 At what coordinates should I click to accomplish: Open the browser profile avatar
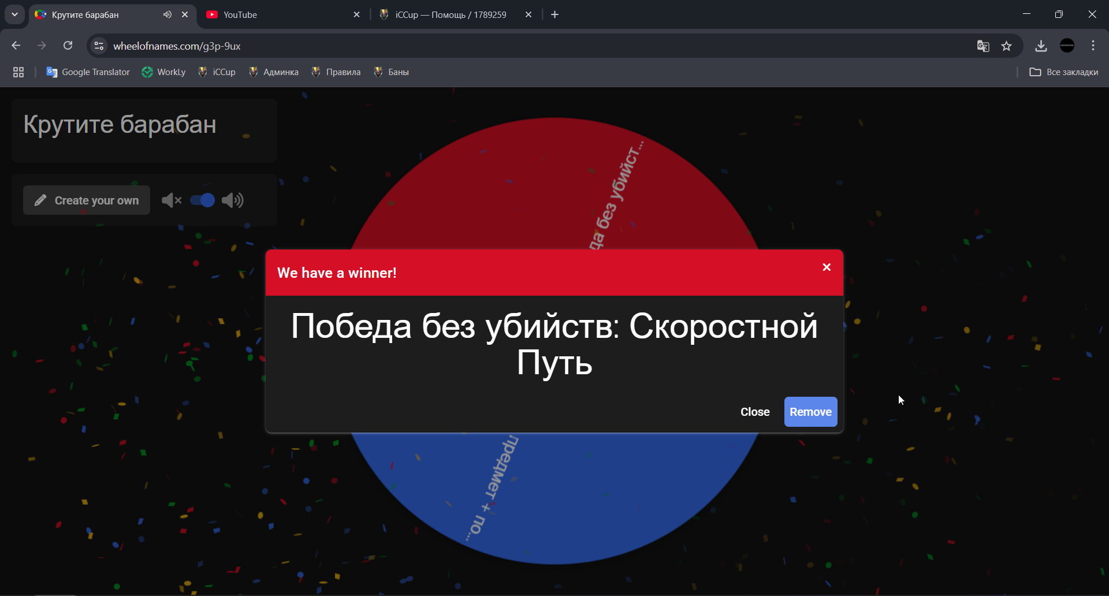pos(1067,46)
